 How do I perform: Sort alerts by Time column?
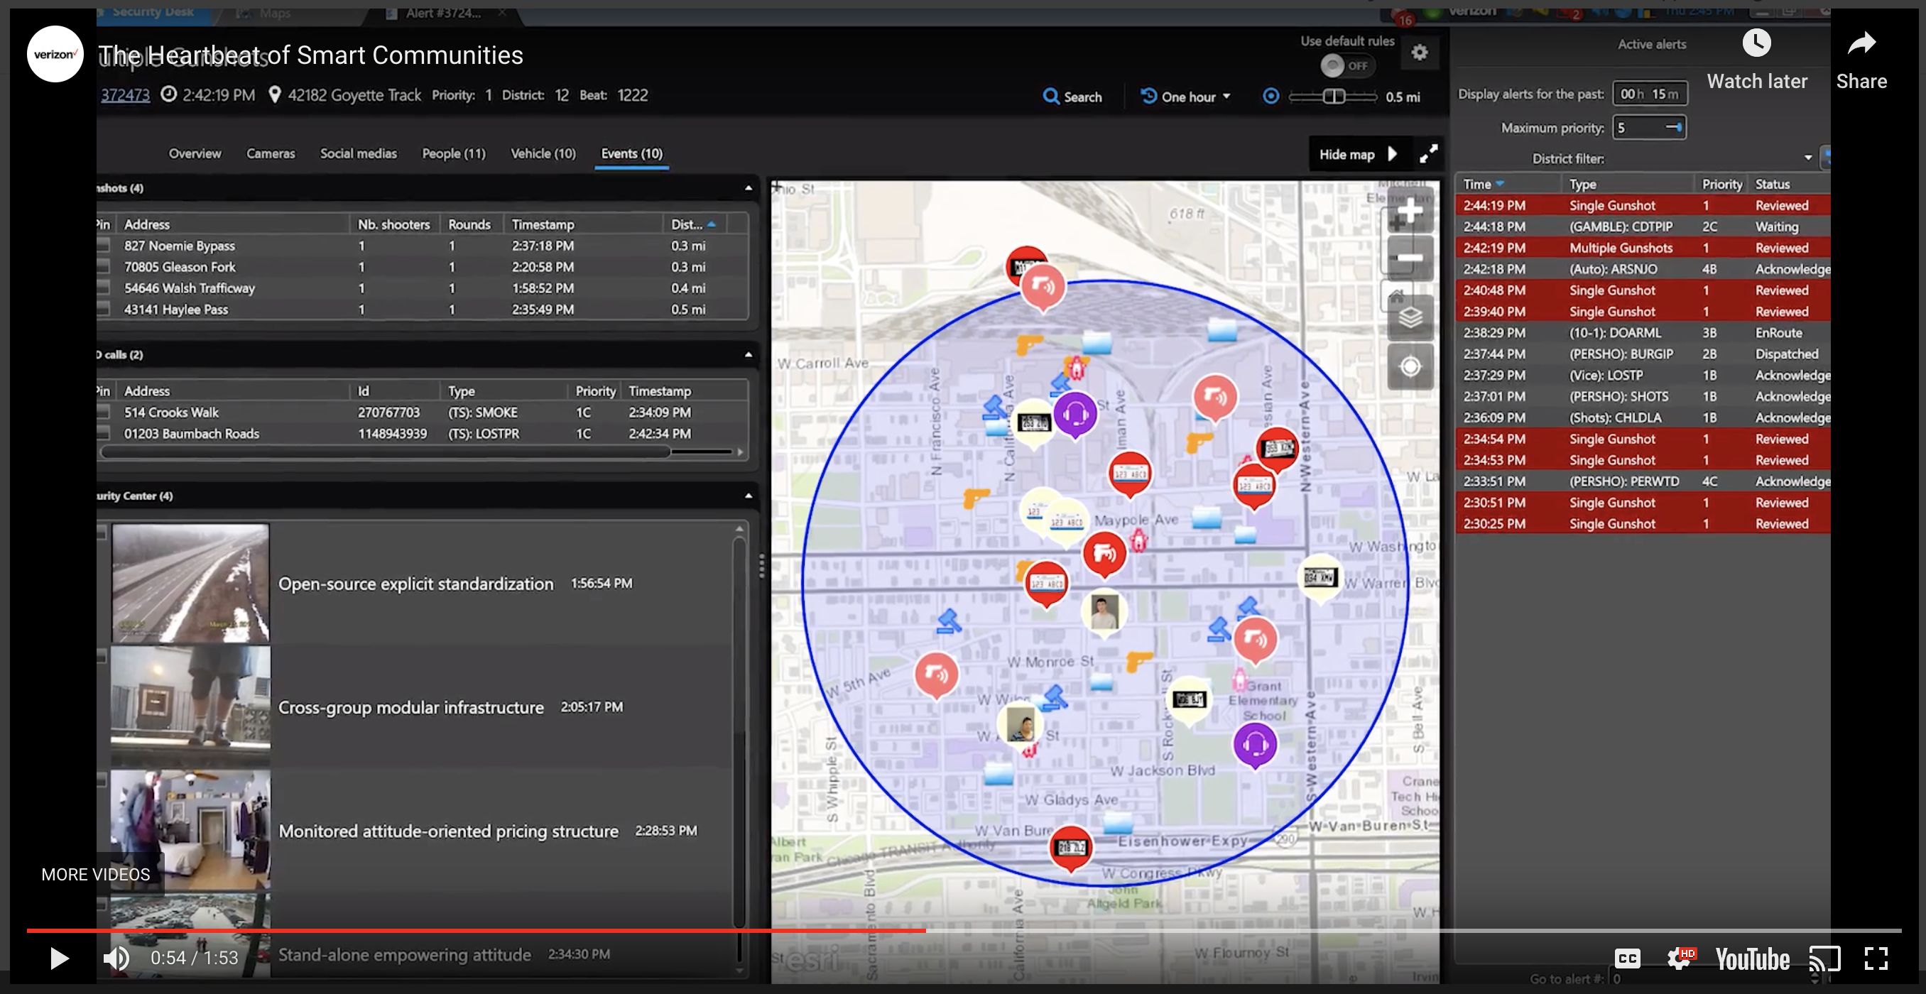1508,184
